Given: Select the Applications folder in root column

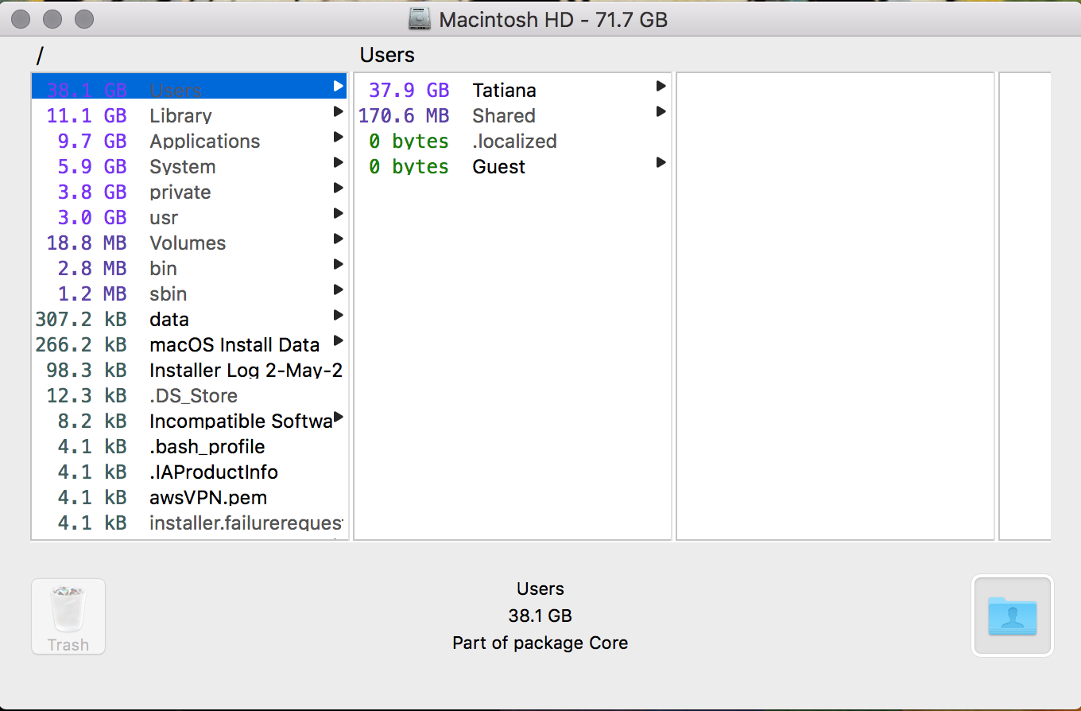Looking at the screenshot, I should (203, 141).
